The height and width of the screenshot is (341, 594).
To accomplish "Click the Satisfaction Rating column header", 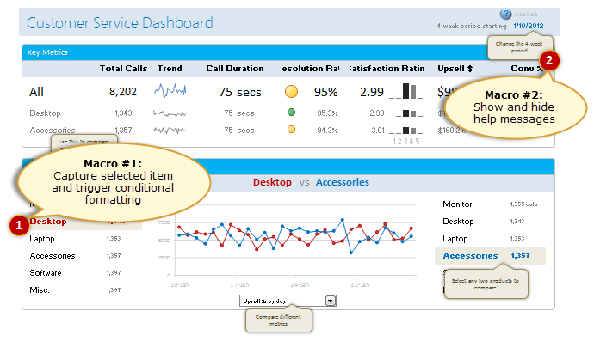I will tap(387, 69).
